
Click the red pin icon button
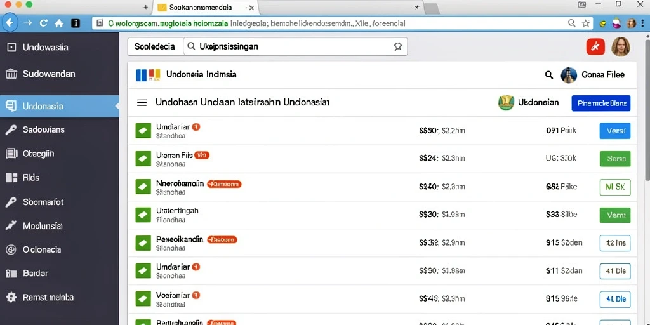595,46
